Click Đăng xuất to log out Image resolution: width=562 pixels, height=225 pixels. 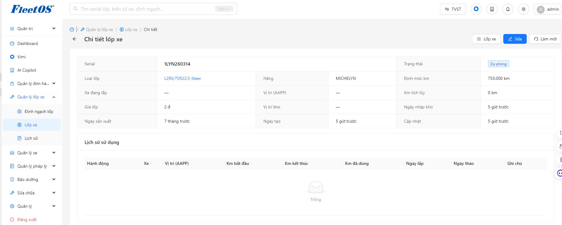(27, 220)
